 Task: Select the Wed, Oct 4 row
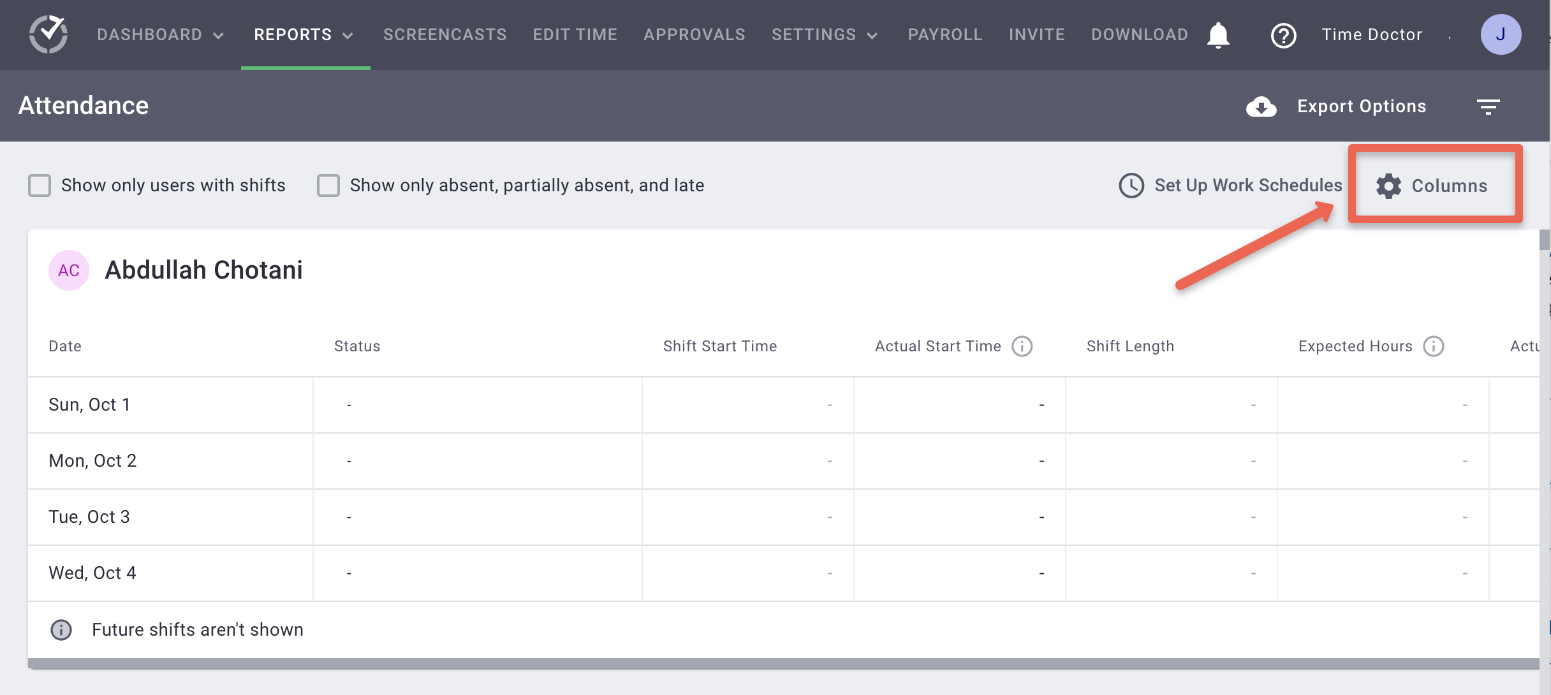784,573
